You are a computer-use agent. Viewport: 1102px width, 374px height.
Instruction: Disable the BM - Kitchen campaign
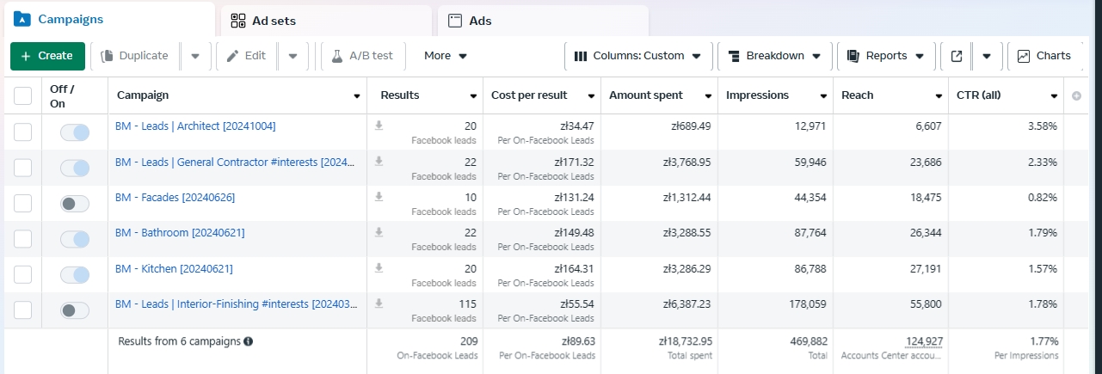75,275
